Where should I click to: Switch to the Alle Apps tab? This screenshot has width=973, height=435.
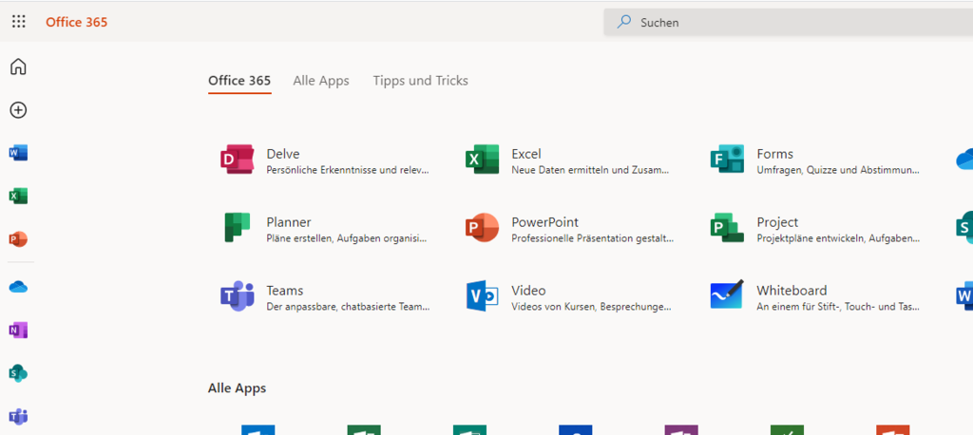321,81
